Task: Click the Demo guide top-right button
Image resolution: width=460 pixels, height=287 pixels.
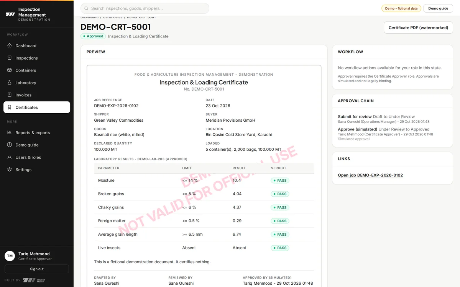Action: (438, 8)
